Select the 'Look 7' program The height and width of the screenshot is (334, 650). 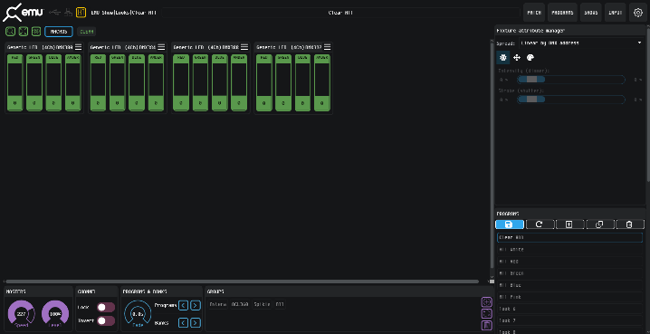point(569,320)
